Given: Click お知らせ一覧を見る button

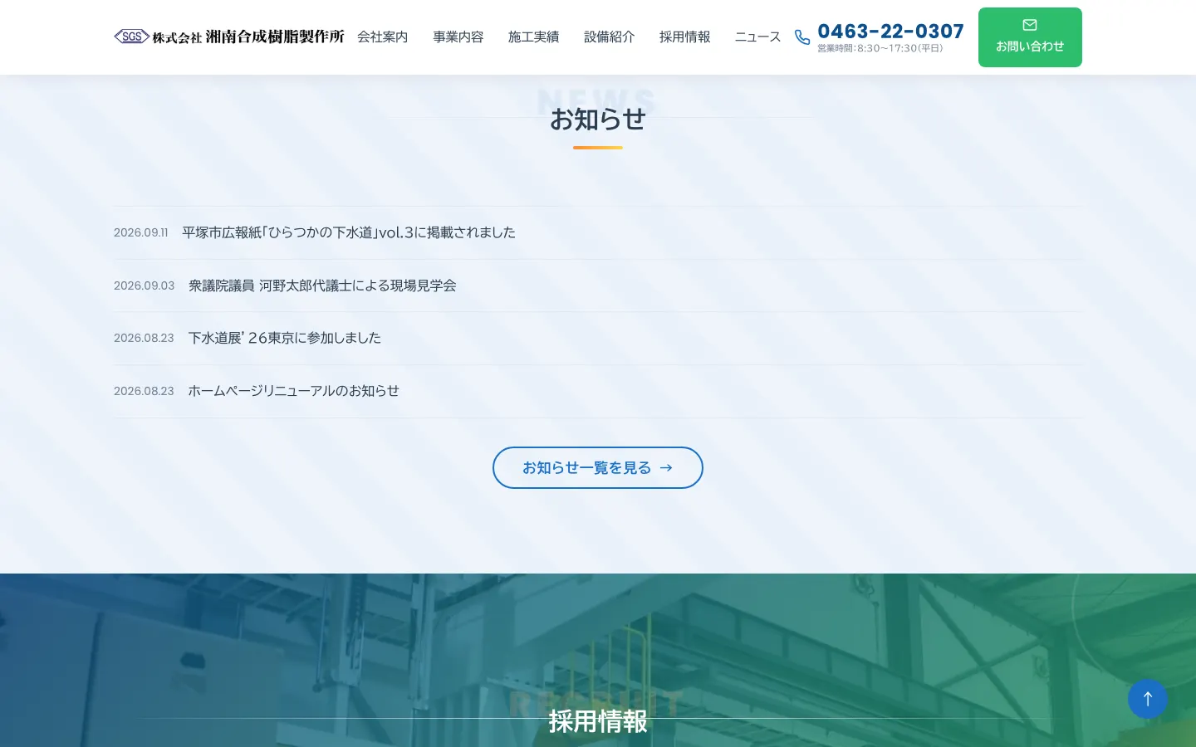Looking at the screenshot, I should (x=598, y=468).
